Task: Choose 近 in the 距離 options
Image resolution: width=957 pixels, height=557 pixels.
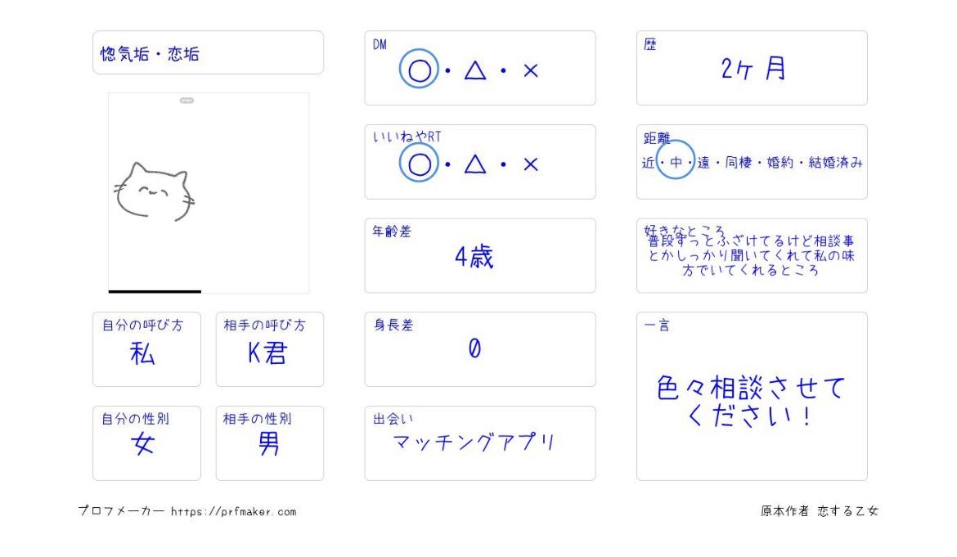Action: click(648, 162)
